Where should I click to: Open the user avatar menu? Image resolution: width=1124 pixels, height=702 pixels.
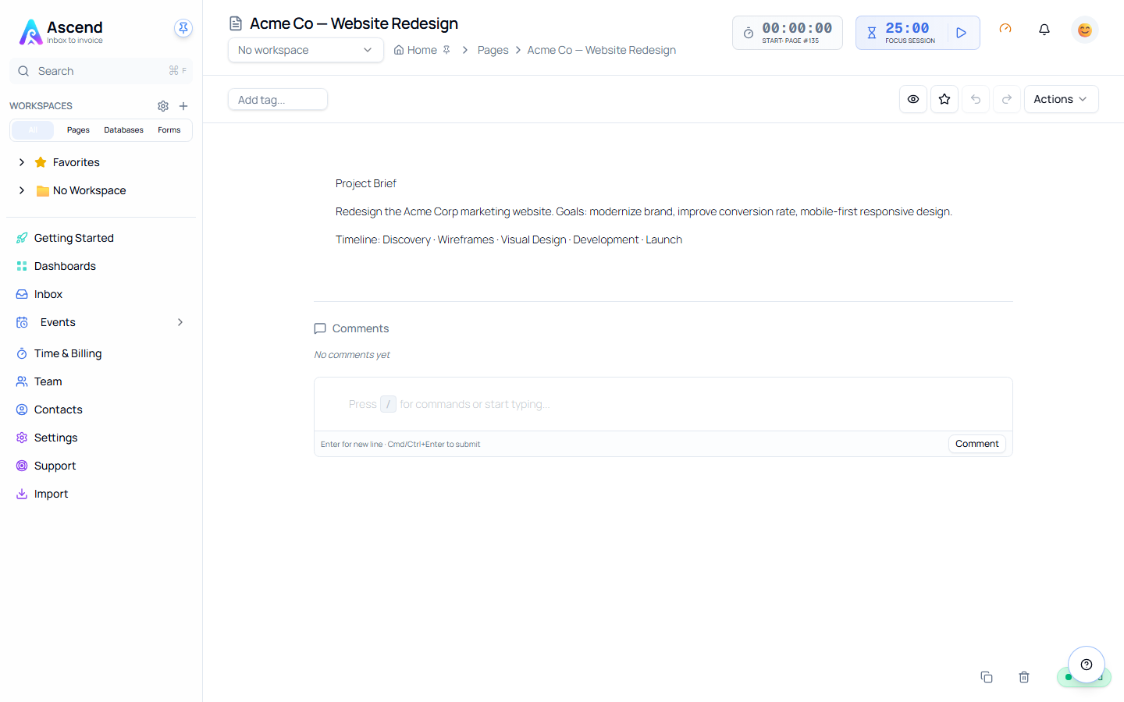click(x=1084, y=30)
